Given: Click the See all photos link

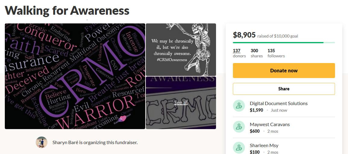Looking at the screenshot, I should (x=181, y=103).
